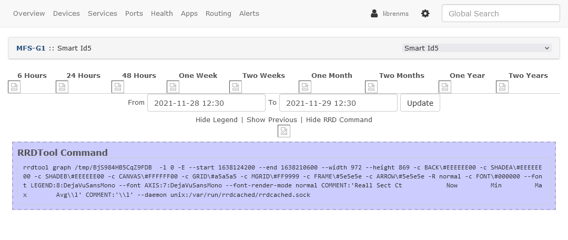Open the Routing menu
Viewport: 568px width, 240px height.
[x=218, y=13]
